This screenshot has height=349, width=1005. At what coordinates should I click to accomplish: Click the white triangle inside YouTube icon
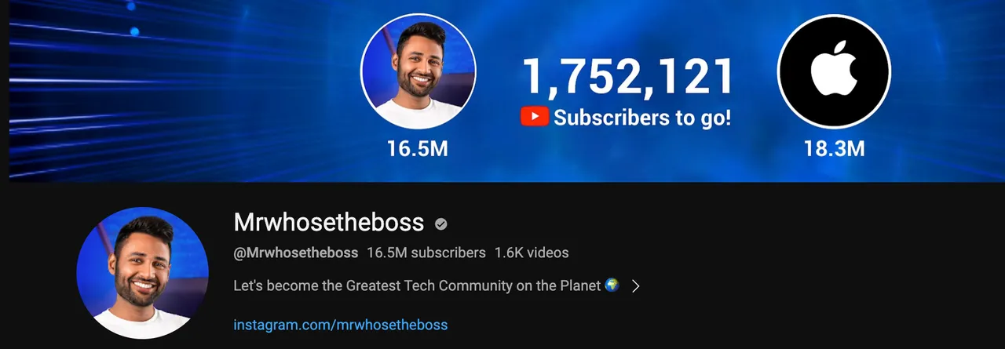pyautogui.click(x=535, y=118)
